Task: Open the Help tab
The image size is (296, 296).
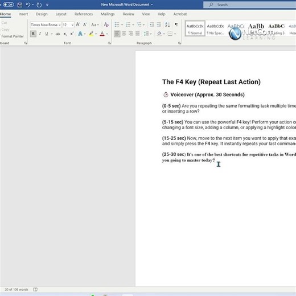Action: (161, 14)
